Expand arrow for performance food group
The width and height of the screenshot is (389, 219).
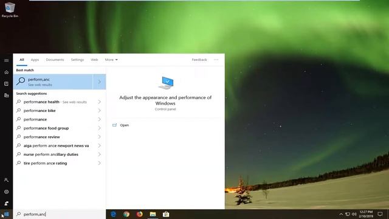[x=99, y=128]
